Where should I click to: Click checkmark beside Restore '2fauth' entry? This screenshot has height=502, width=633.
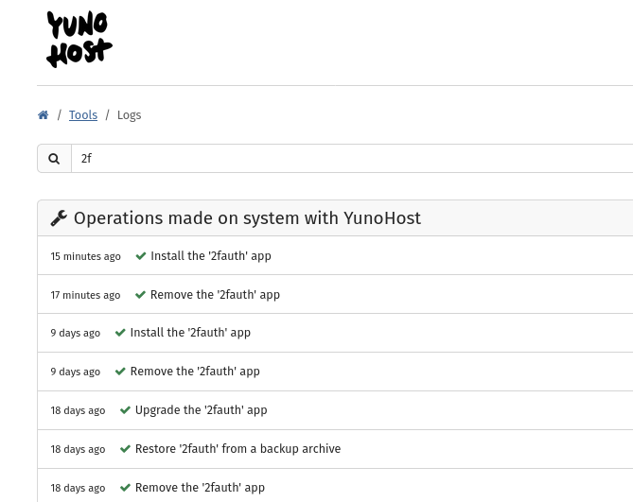(x=125, y=449)
